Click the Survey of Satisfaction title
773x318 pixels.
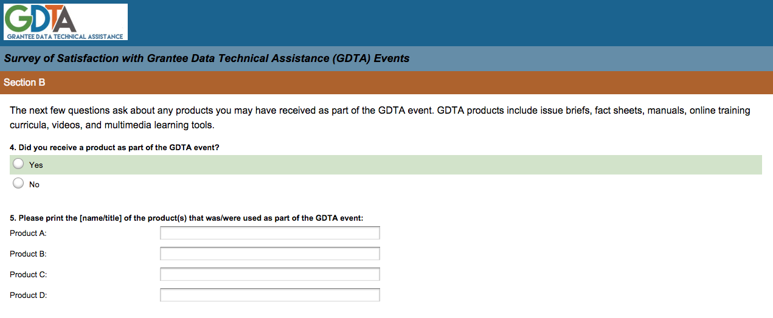(x=206, y=59)
